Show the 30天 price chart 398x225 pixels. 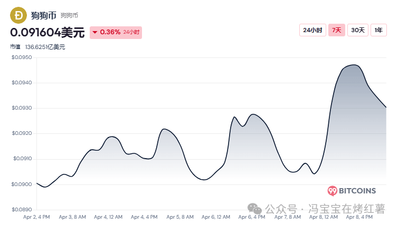358,30
